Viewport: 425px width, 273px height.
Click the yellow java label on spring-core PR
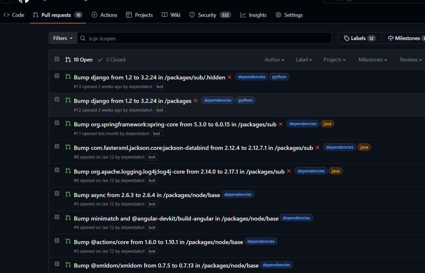pyautogui.click(x=327, y=124)
